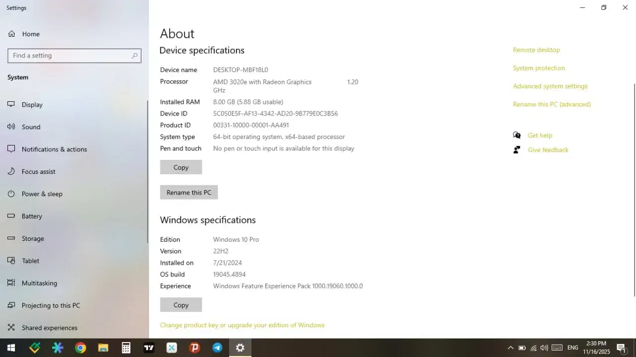Click the Give feedback person icon
636x357 pixels.
(x=517, y=149)
